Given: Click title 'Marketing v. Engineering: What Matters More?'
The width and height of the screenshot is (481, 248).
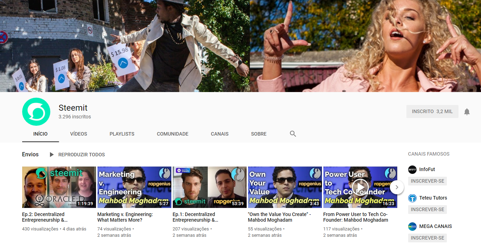Looking at the screenshot, I should [125, 217].
